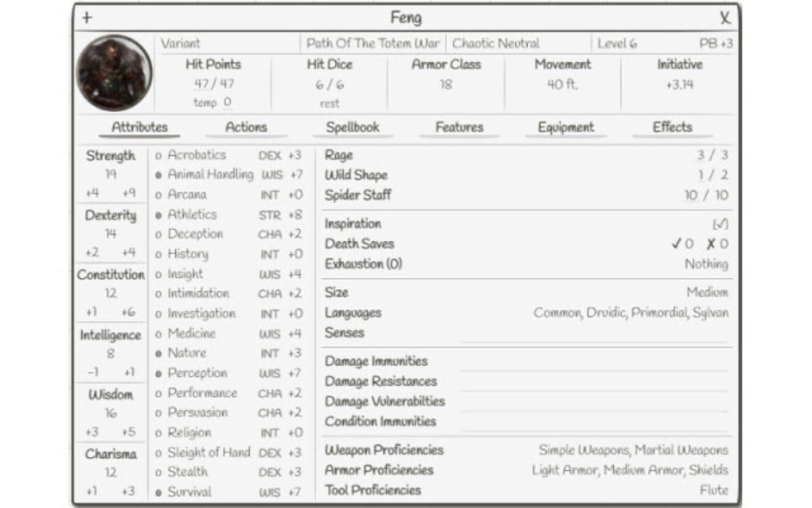Switch to the Spellbook tab

coord(353,127)
